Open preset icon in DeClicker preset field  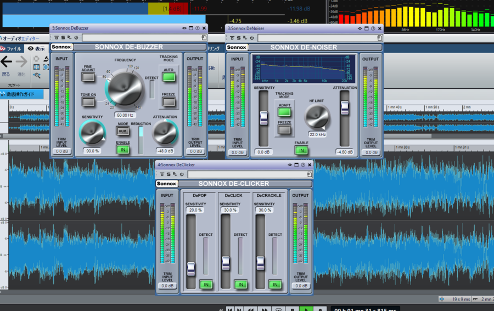(x=310, y=174)
